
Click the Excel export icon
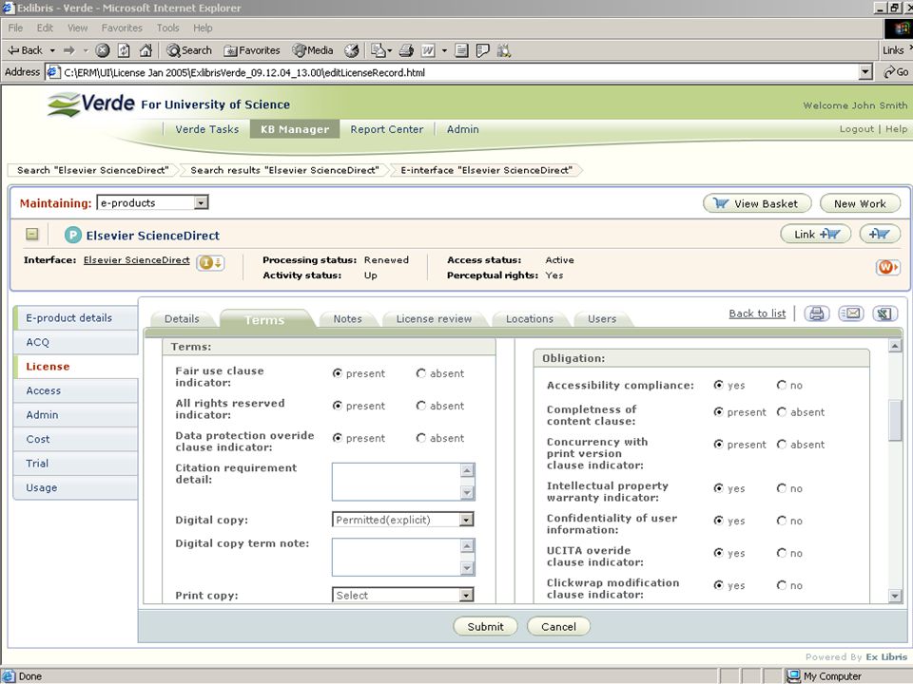[884, 313]
